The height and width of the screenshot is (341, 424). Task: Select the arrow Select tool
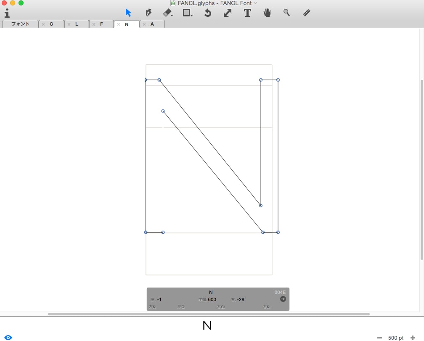tap(128, 13)
